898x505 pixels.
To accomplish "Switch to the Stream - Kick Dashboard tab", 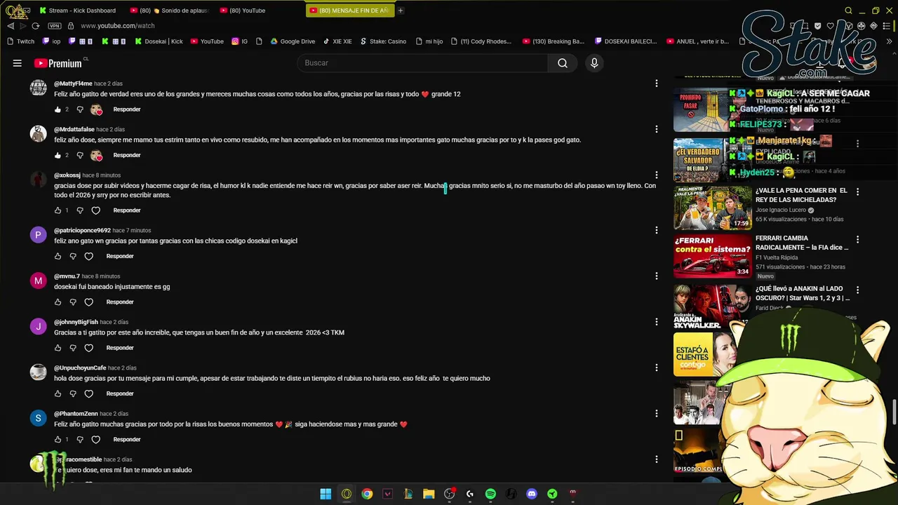I will [x=78, y=11].
